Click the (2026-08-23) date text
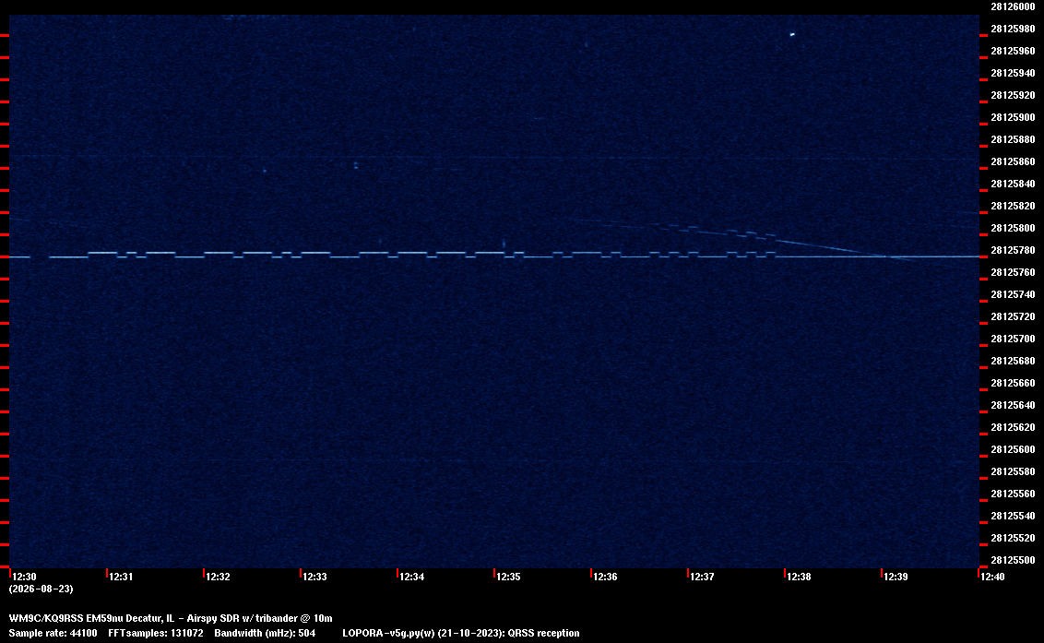The height and width of the screenshot is (643, 1044). (42, 589)
